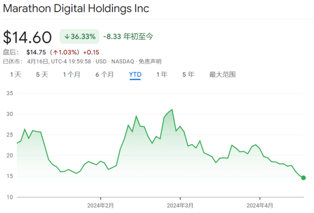Switch chart to 6个月 view
The image size is (314, 213).
click(105, 75)
